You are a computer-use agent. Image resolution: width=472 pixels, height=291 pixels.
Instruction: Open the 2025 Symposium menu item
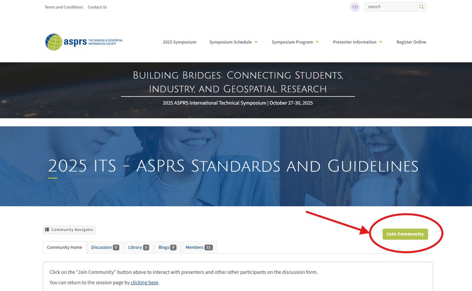pos(179,42)
